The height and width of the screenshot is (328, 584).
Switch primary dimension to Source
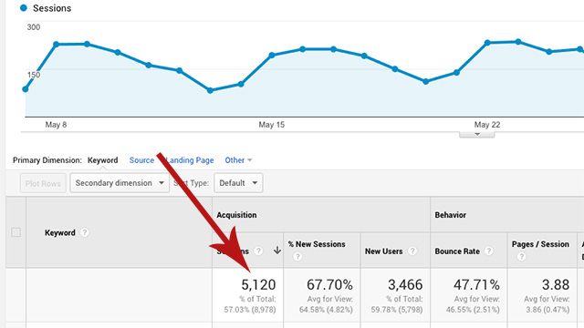[x=141, y=160]
